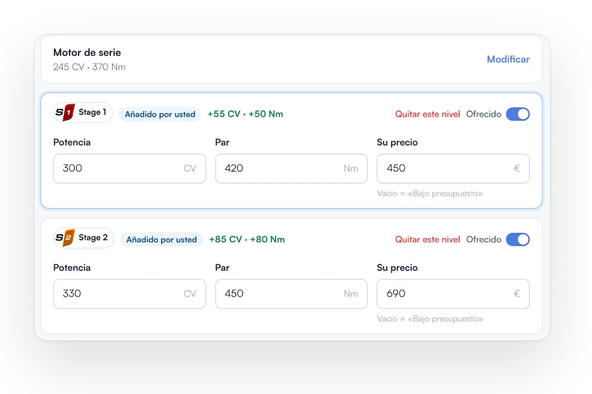Click the Añadido por usted tag in Stage 2
Viewport: 592px width, 394px height.
(x=161, y=240)
